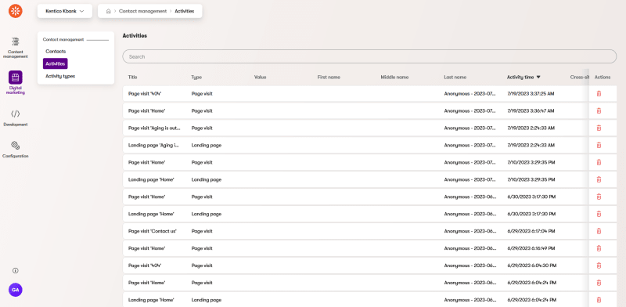
Task: Click activity time 6/29/2023 6:17:04 PM
Action: pos(531,231)
